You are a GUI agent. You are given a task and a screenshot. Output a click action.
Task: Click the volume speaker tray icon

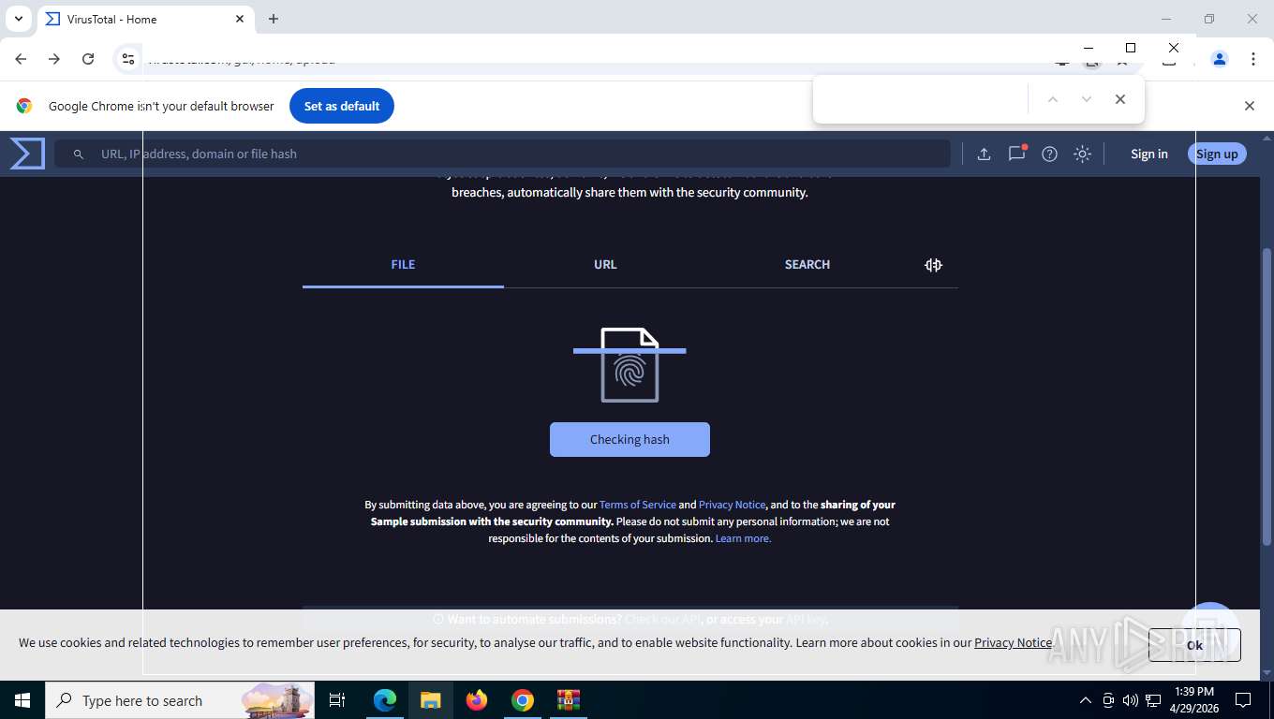(x=1131, y=700)
